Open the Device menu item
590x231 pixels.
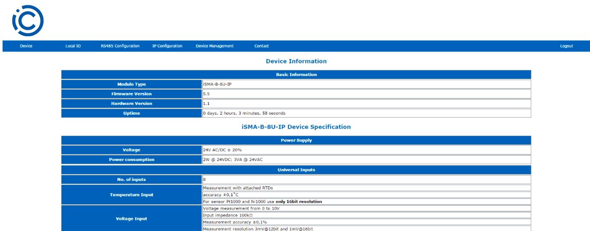pyautogui.click(x=26, y=46)
